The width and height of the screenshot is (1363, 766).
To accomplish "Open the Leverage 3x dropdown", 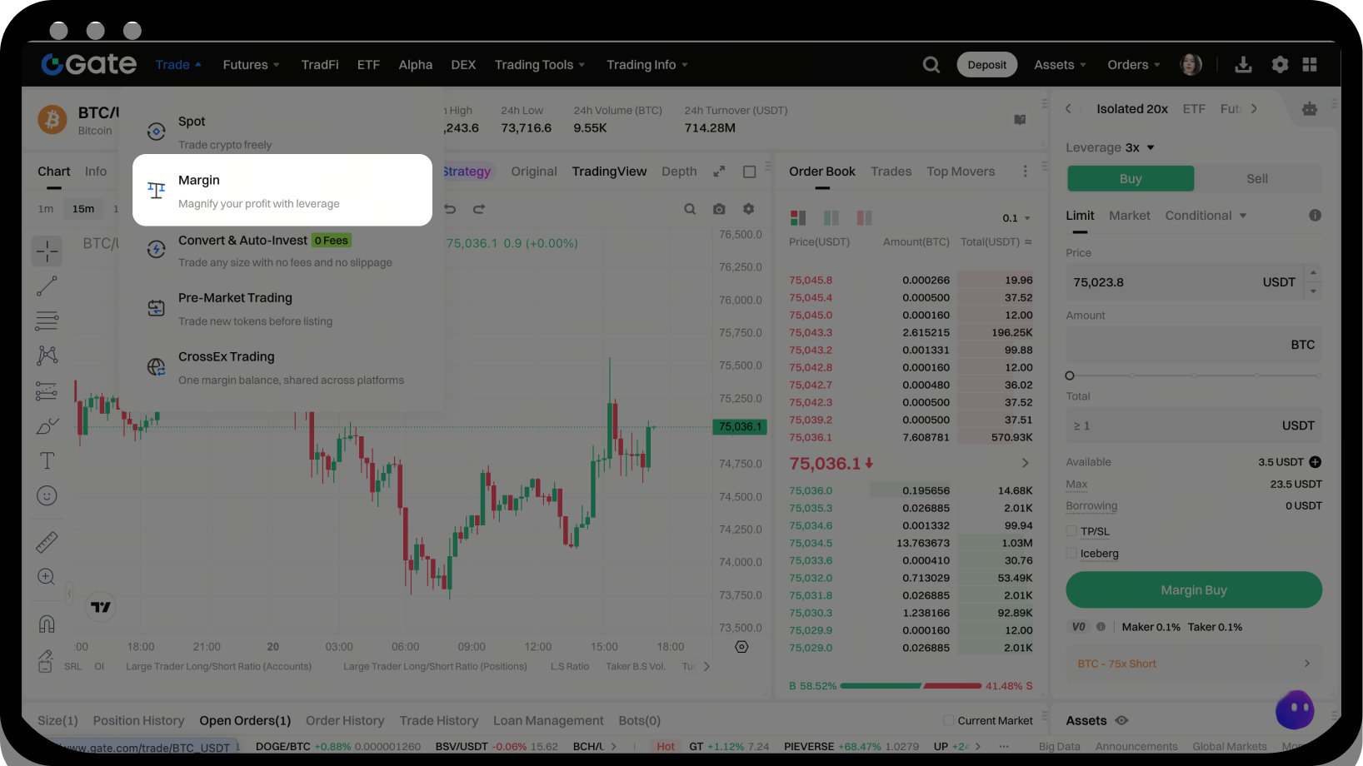I will [1110, 147].
